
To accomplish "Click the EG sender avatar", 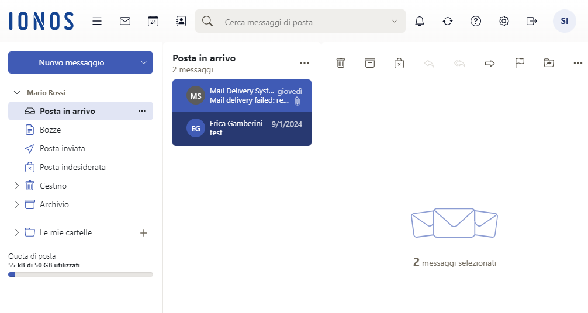I will (x=196, y=128).
